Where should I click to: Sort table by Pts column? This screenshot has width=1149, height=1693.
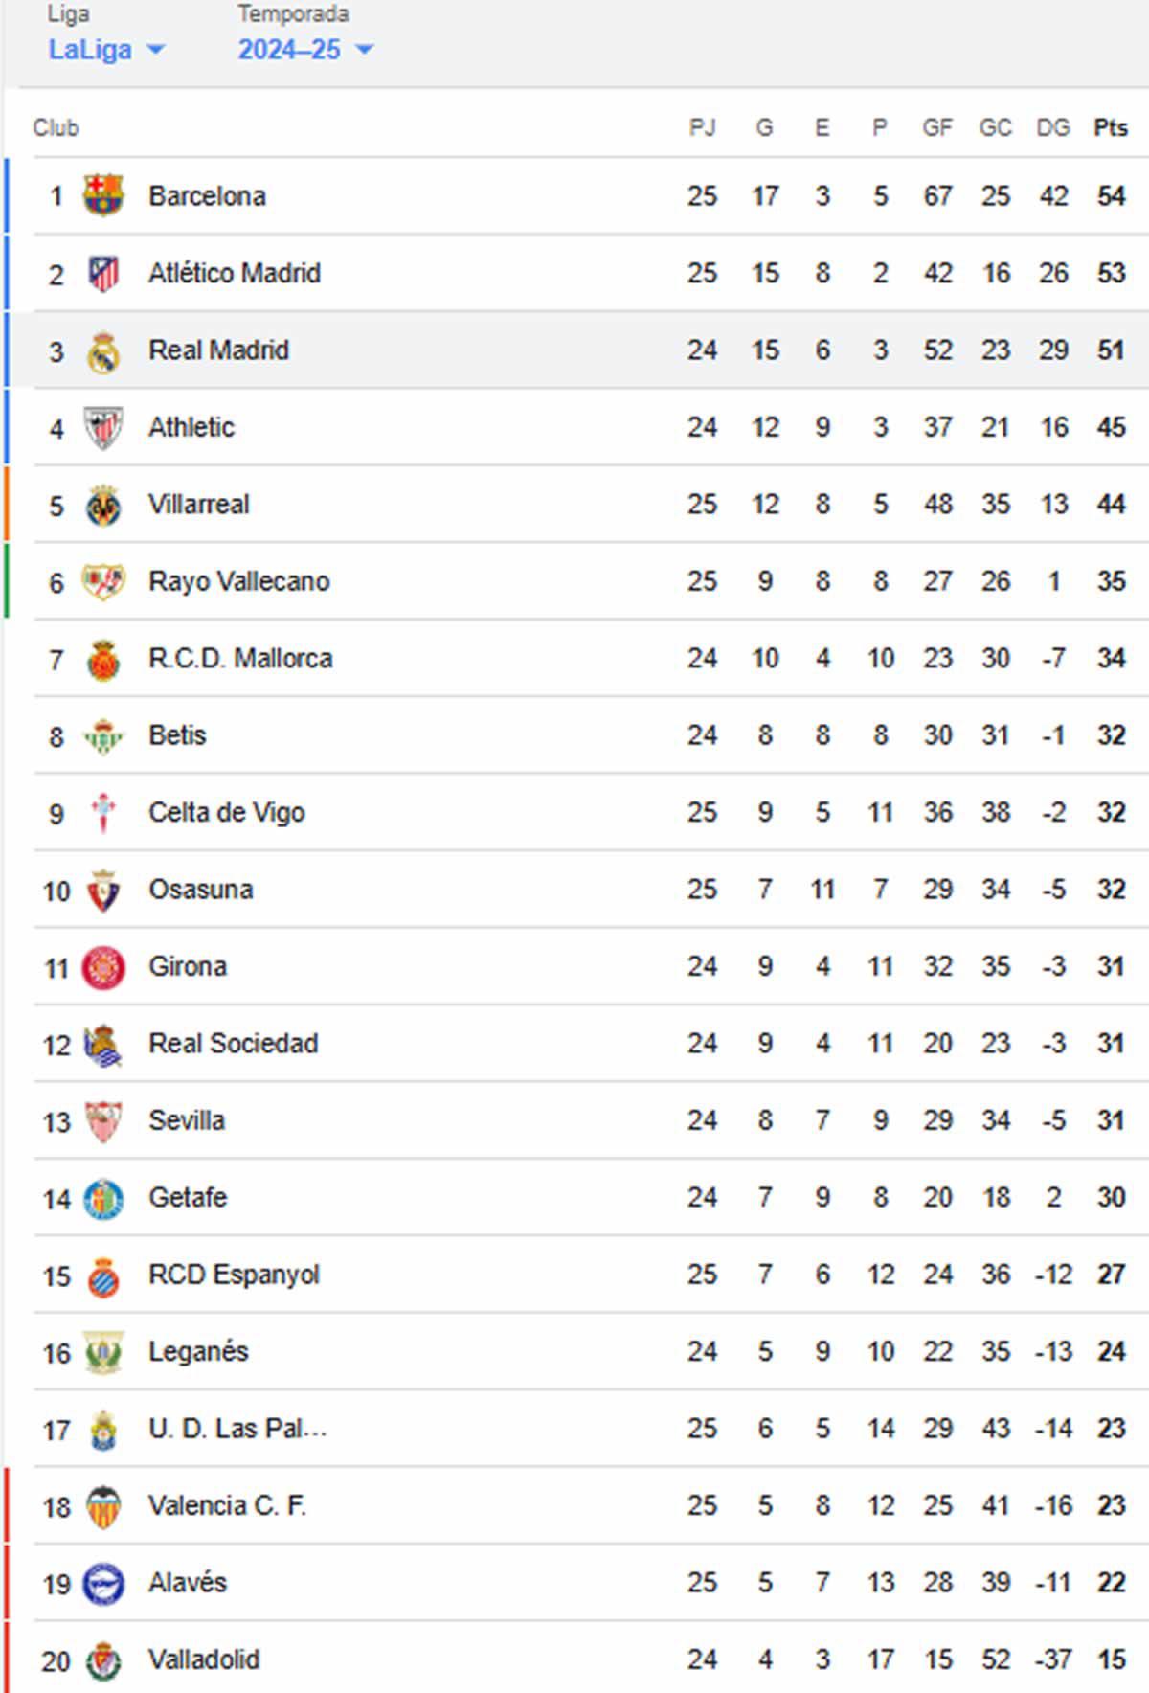(1111, 125)
